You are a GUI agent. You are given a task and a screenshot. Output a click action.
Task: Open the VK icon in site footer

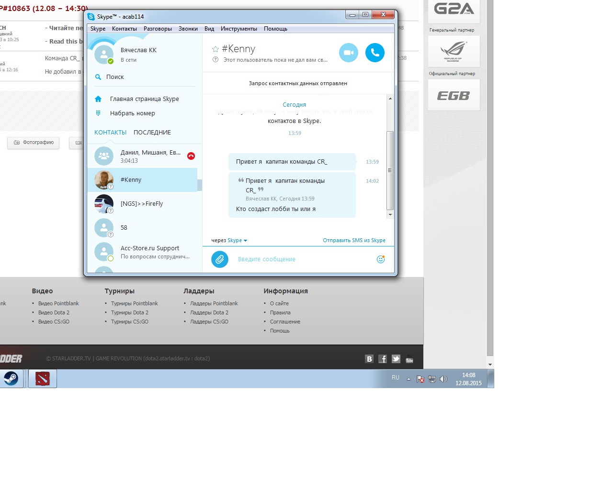(x=369, y=359)
